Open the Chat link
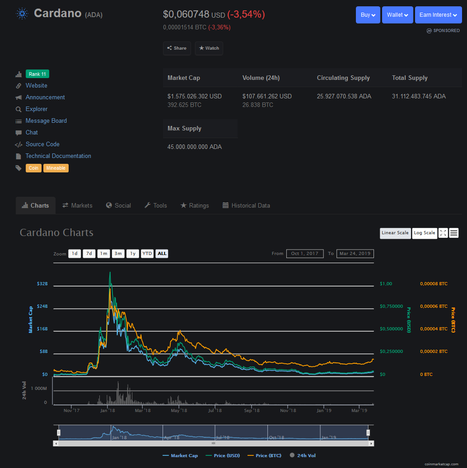Screen dimensions: 467x468 [32, 133]
